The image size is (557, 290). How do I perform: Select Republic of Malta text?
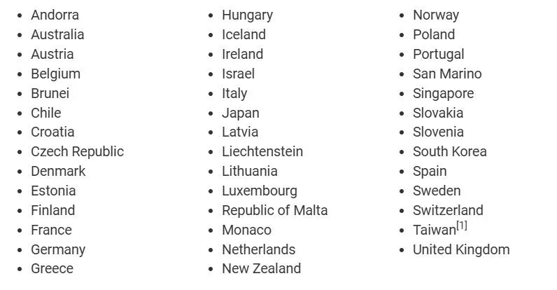(274, 210)
